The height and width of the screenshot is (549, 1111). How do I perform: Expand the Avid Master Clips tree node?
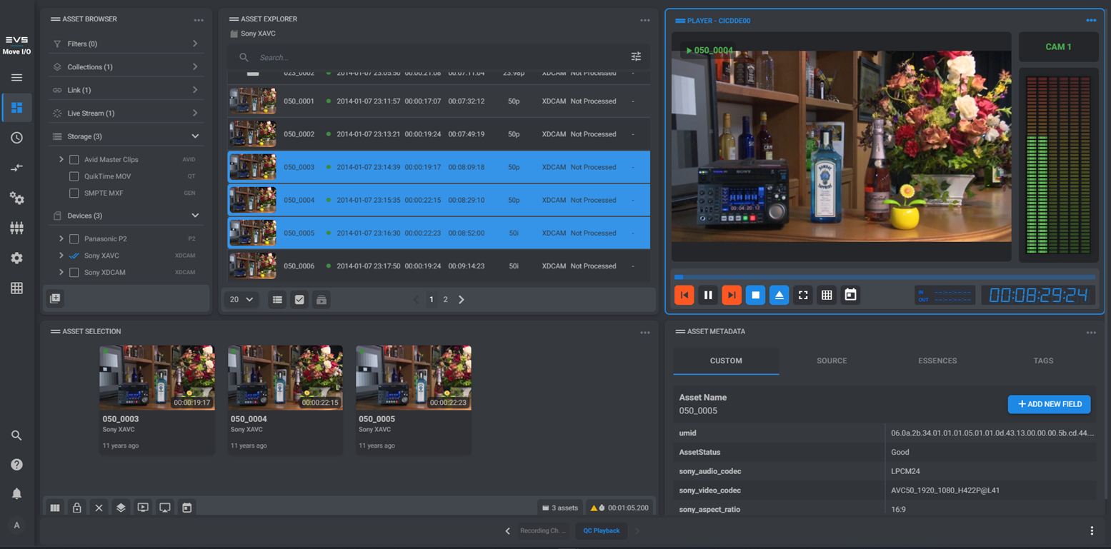pyautogui.click(x=61, y=160)
